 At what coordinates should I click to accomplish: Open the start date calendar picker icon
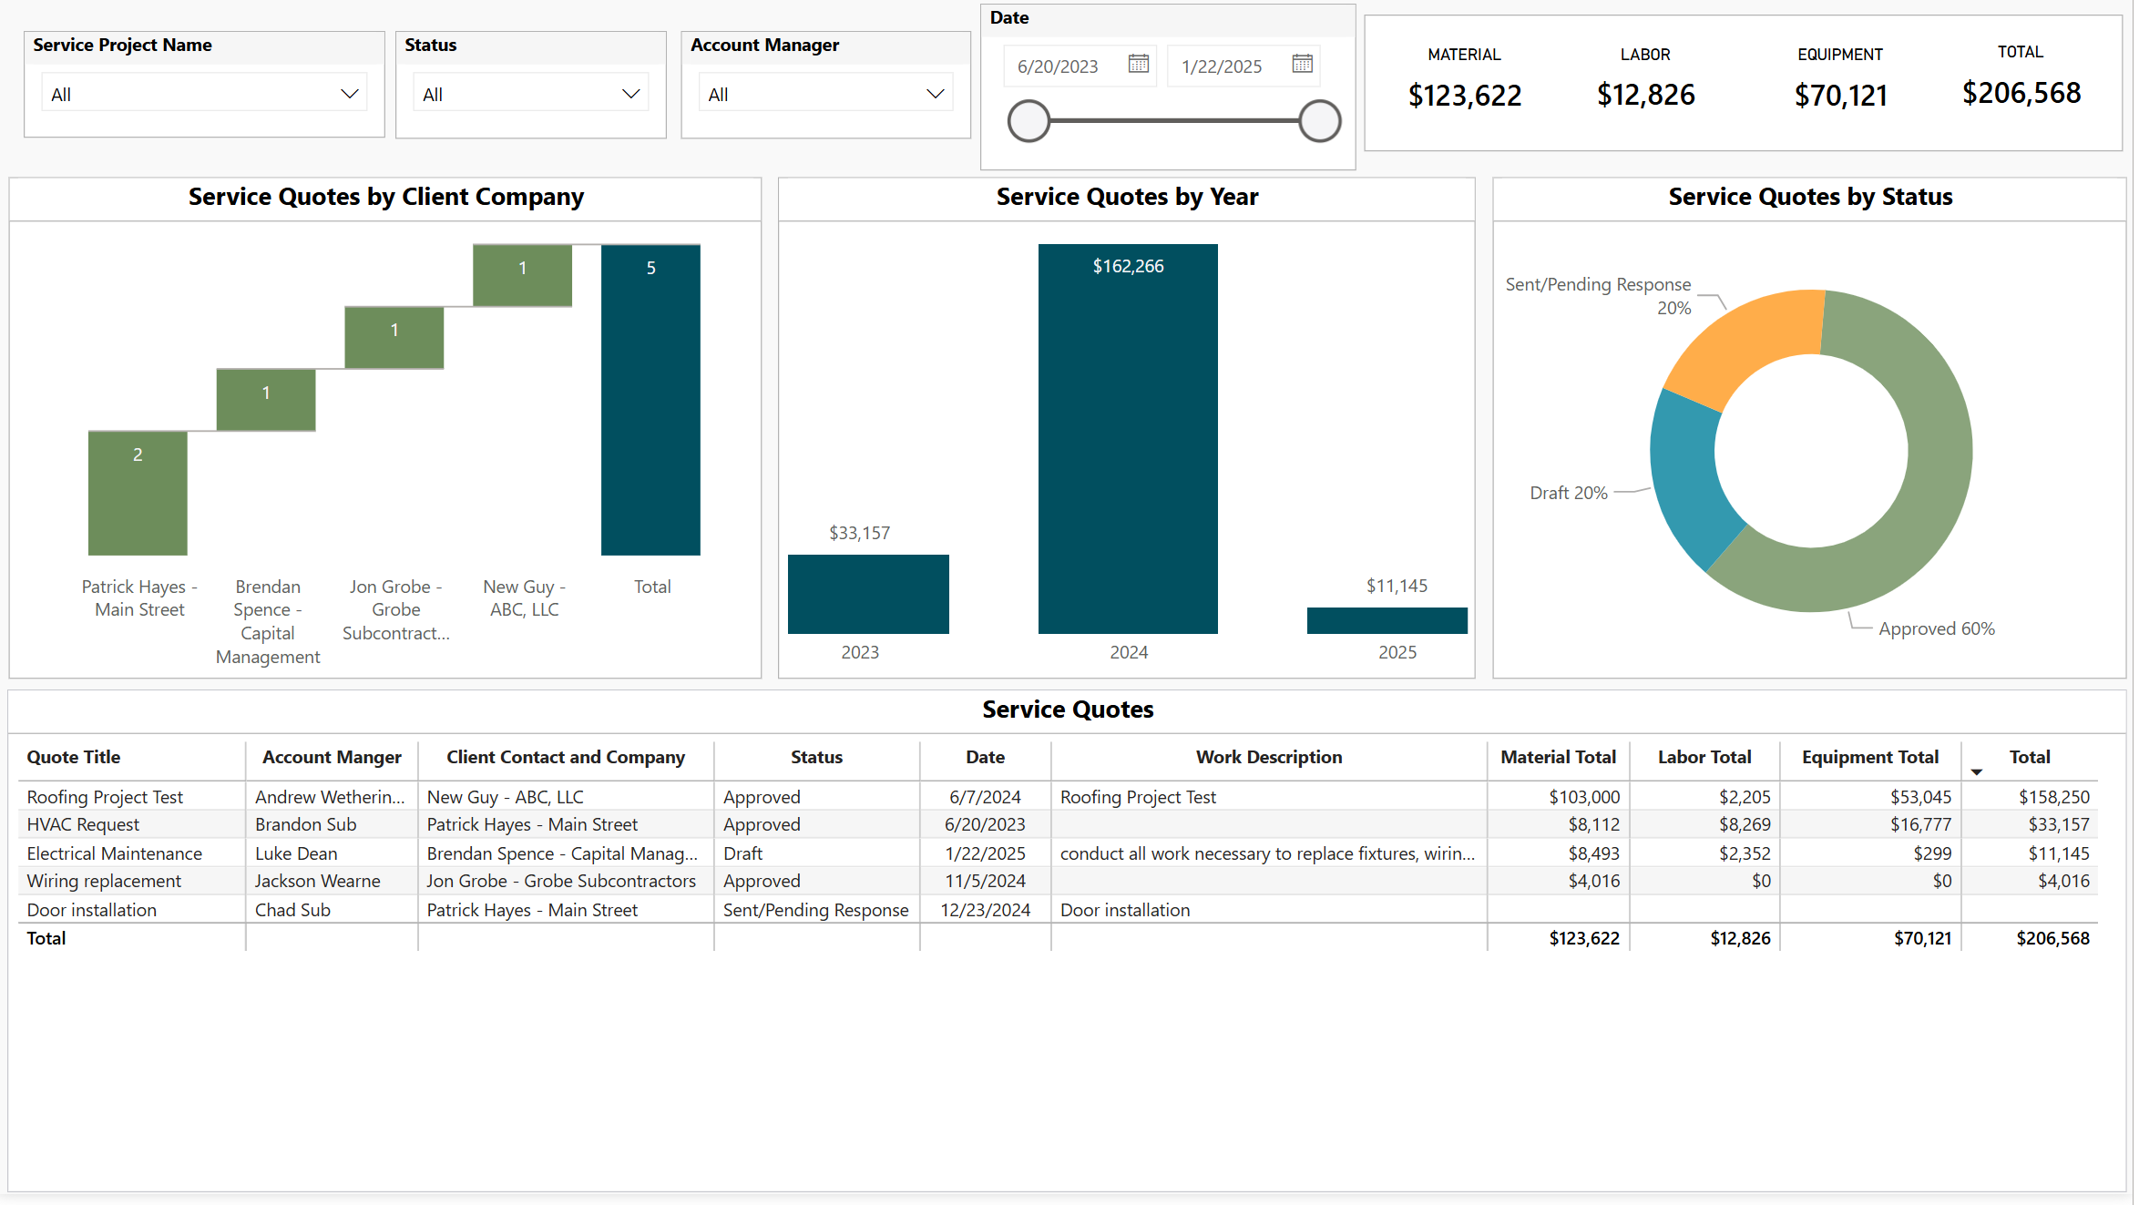click(x=1138, y=64)
